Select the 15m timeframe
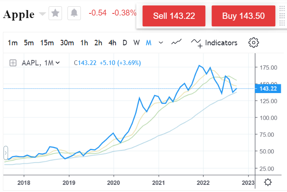Viewport: 287px width, 192px height. click(47, 43)
